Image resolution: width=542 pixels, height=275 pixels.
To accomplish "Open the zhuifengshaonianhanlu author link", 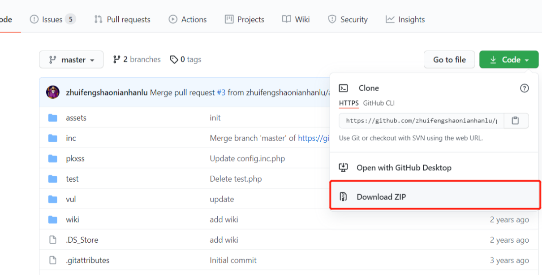I will point(107,93).
